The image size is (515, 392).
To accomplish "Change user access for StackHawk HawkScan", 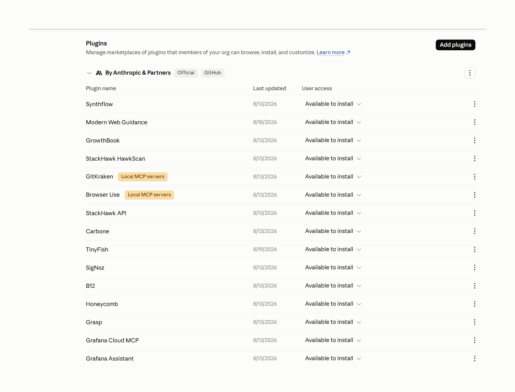I will pyautogui.click(x=333, y=159).
